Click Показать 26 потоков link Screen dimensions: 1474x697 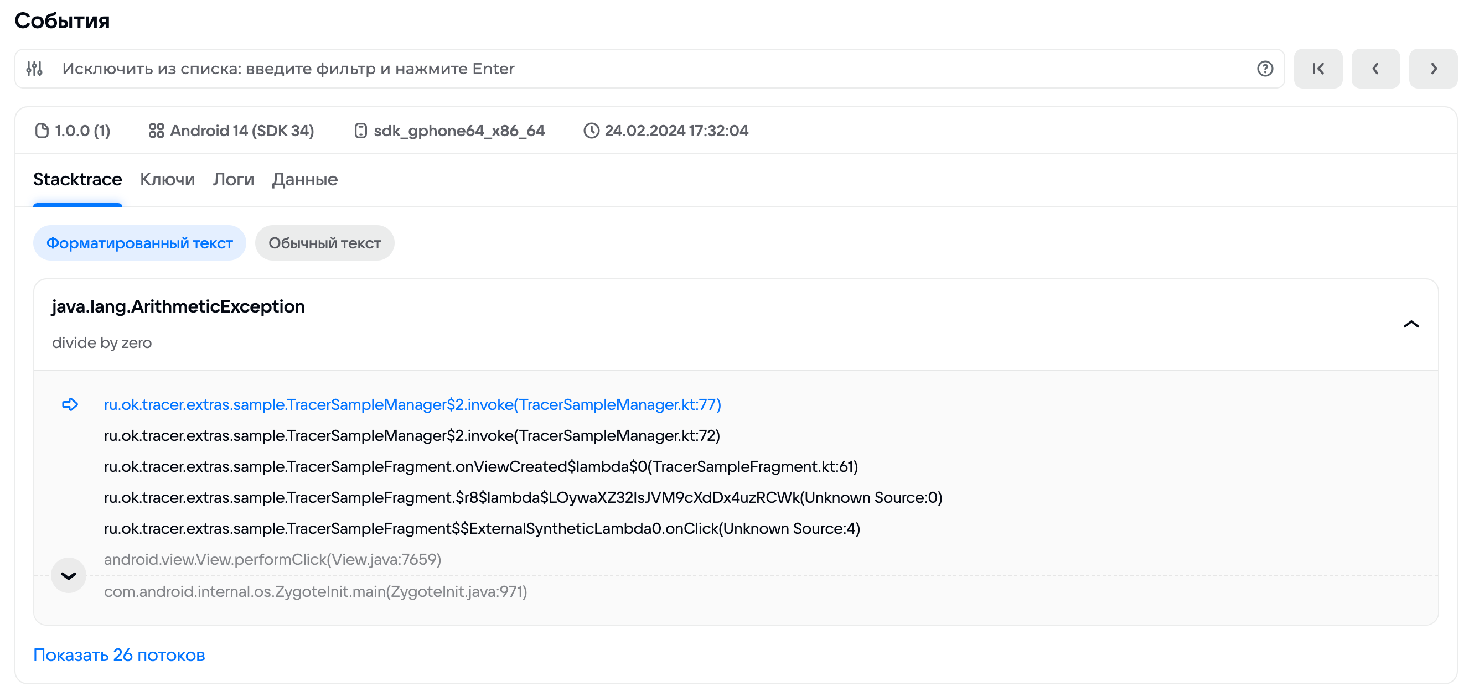[119, 655]
